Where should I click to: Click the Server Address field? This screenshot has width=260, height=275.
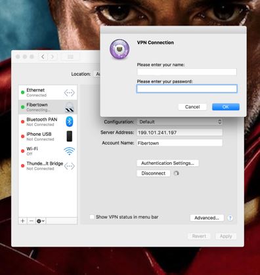[179, 133]
